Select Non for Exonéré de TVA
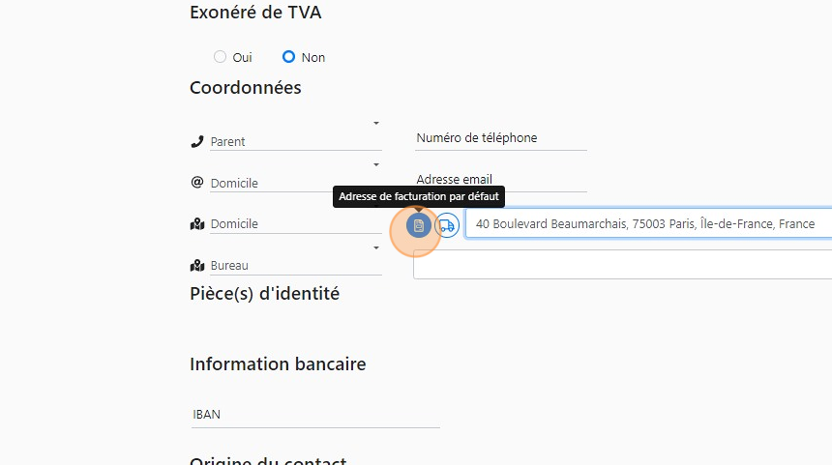Viewport: 832px width, 465px height. (x=288, y=57)
